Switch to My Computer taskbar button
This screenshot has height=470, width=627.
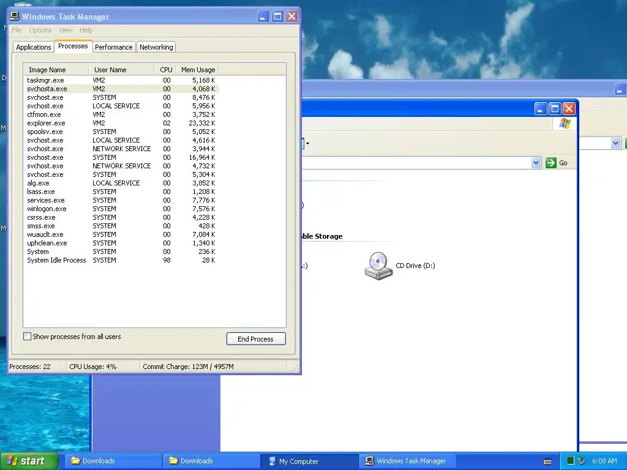[x=310, y=461]
